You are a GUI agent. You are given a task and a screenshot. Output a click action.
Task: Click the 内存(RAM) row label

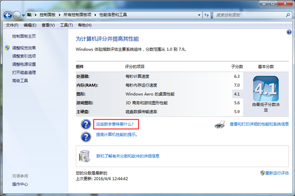click(x=88, y=85)
